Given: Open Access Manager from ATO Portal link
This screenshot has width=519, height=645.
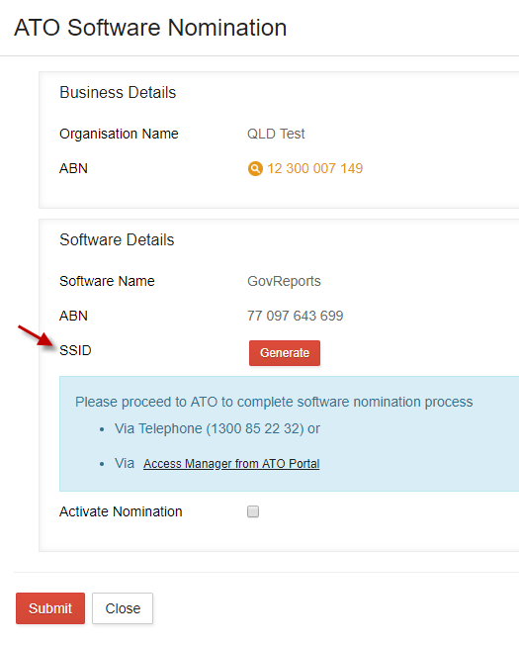Looking at the screenshot, I should click(x=231, y=464).
